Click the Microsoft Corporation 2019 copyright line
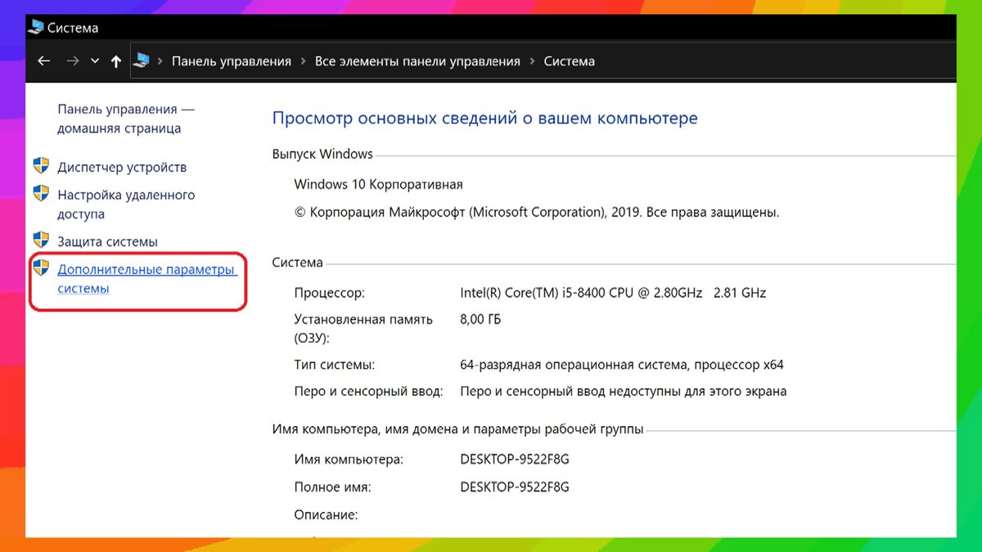982x552 pixels. tap(537, 212)
